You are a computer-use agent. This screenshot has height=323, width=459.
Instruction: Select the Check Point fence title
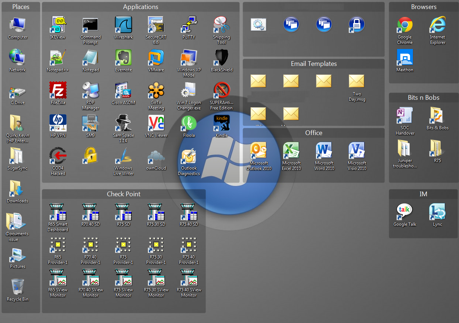(x=123, y=194)
